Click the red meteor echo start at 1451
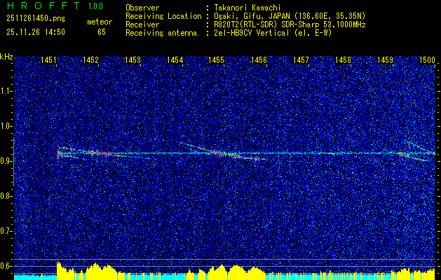Screen dimensions: 441x280 coord(58,153)
